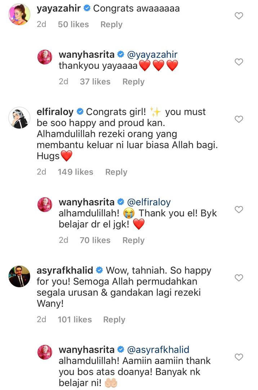Open yayazahir's profile picture
The width and height of the screenshot is (258, 390).
click(x=19, y=14)
